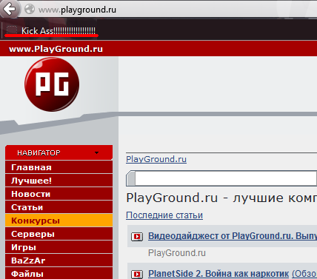Screen dimensions: 317x279
Task: Open the Последние статьи link
Action: (x=164, y=215)
